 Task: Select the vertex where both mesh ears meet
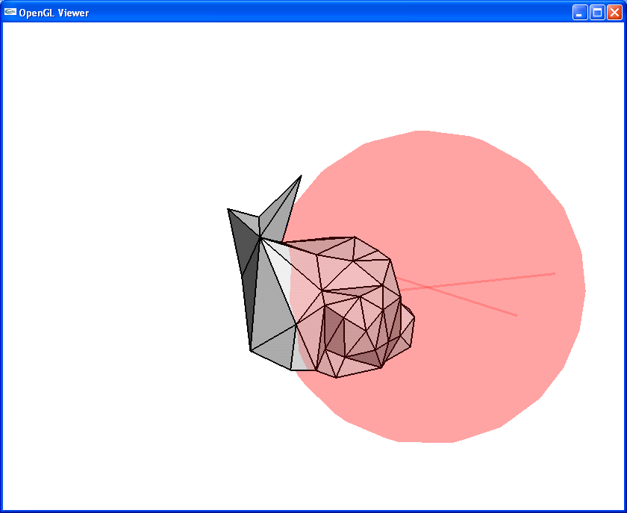(x=260, y=237)
